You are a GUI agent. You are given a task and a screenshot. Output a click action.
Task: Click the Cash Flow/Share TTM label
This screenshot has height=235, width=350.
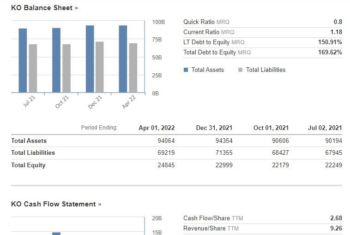213,218
